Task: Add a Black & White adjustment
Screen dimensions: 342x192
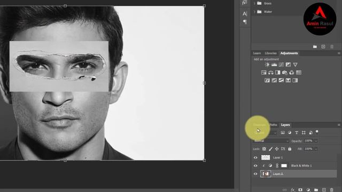Action: pyautogui.click(x=278, y=73)
